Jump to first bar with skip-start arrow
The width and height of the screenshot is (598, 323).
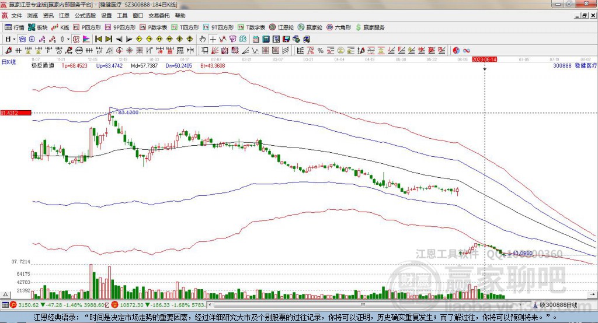pyautogui.click(x=98, y=39)
